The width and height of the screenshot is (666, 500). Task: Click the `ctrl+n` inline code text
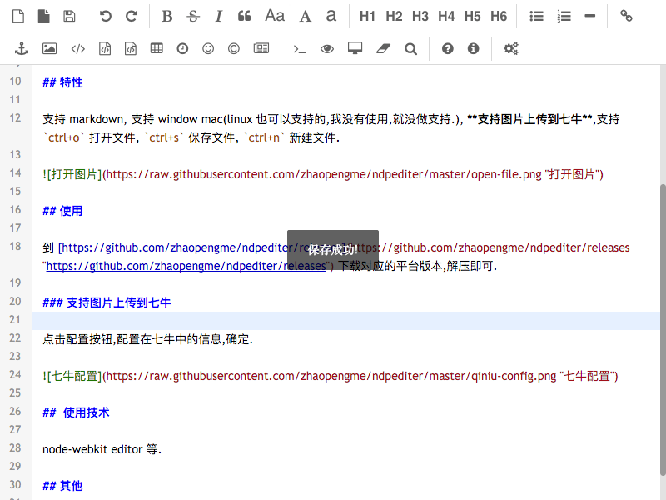[264, 137]
